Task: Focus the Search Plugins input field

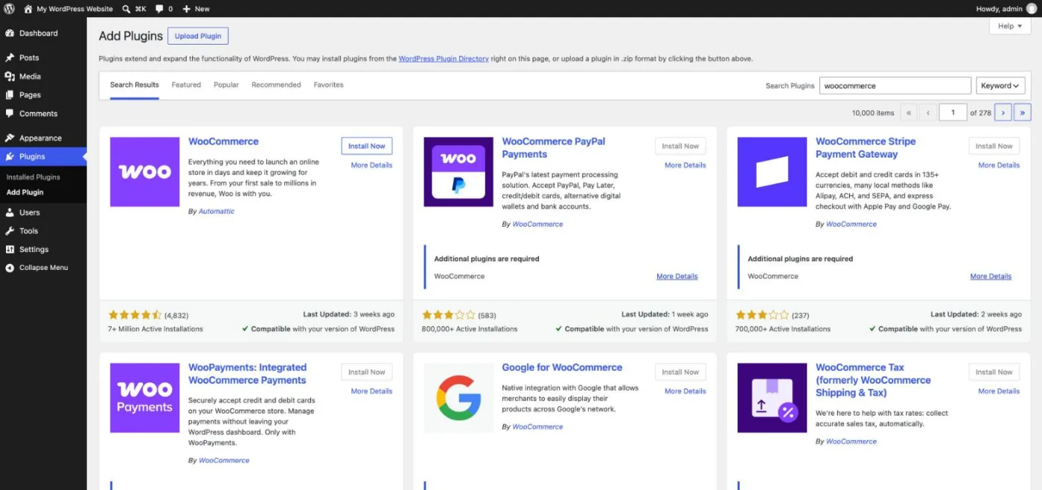Action: (x=895, y=86)
